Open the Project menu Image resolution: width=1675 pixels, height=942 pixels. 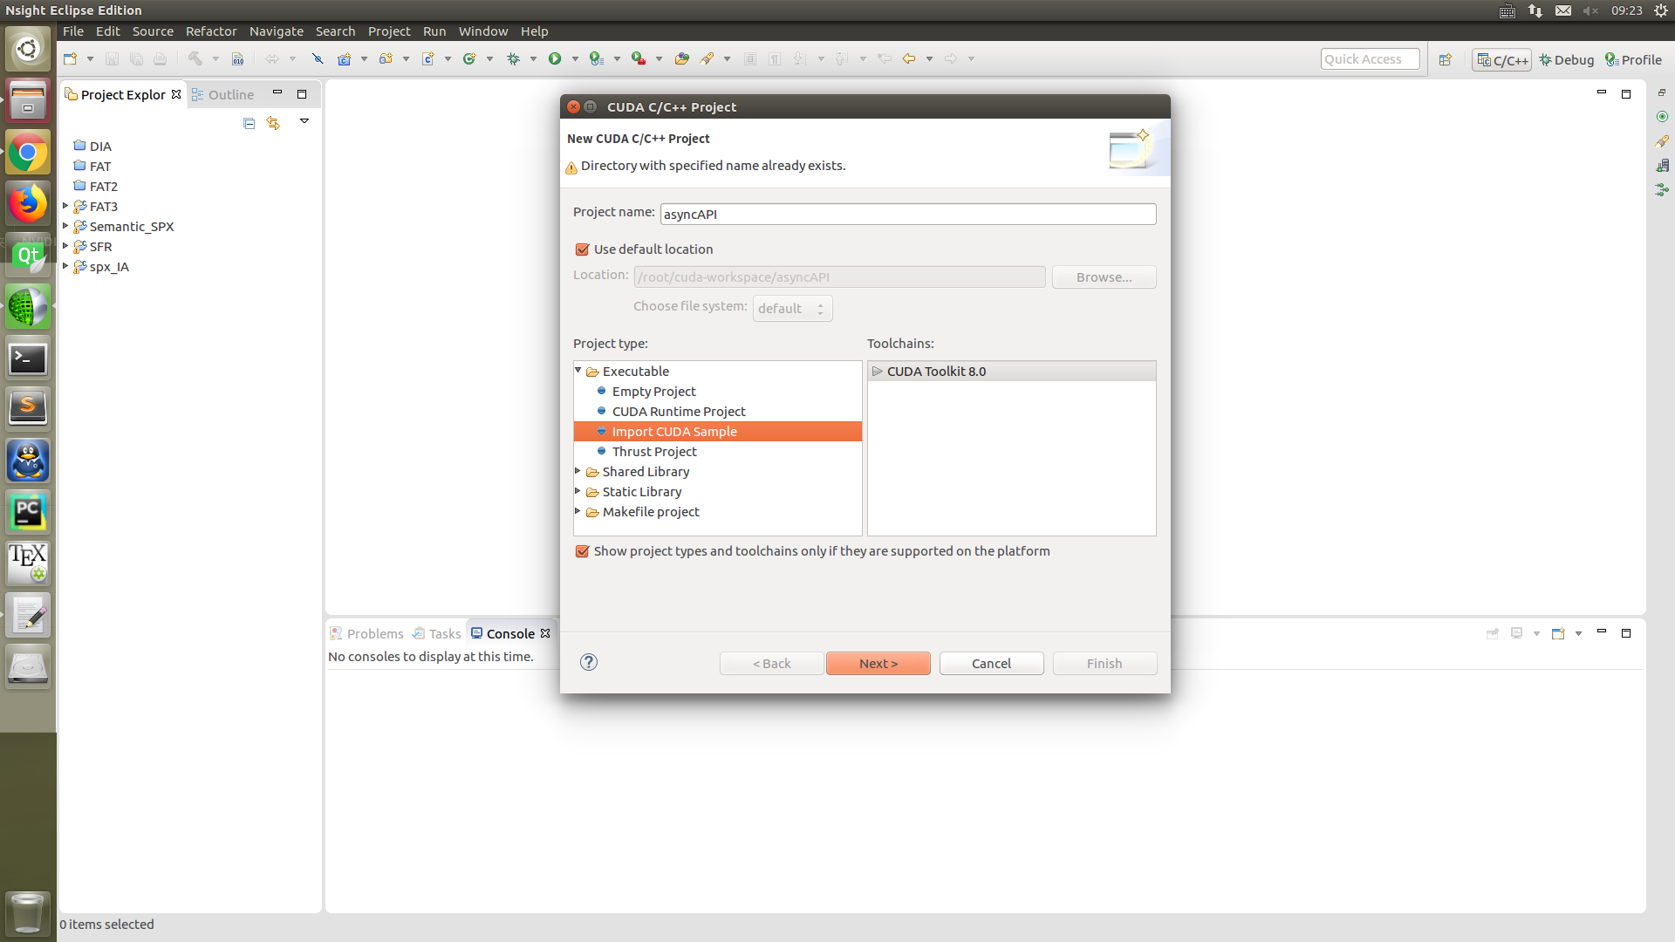point(389,31)
